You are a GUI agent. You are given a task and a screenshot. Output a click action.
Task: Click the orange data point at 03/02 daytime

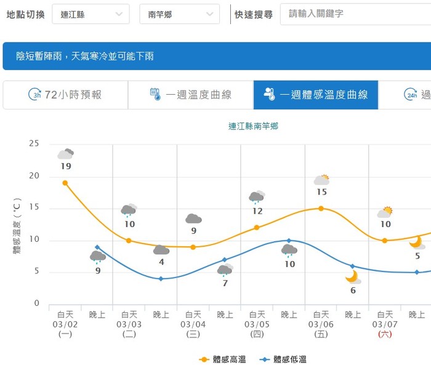[x=65, y=183]
